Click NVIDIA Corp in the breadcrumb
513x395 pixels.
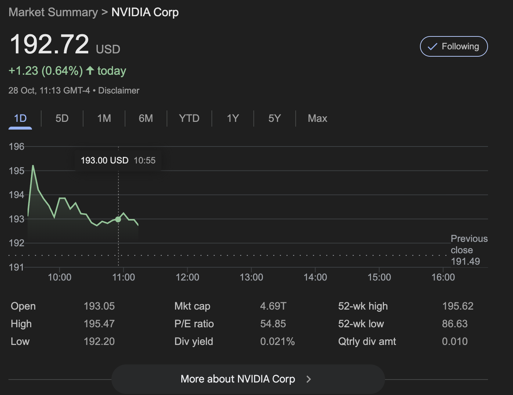(x=145, y=12)
